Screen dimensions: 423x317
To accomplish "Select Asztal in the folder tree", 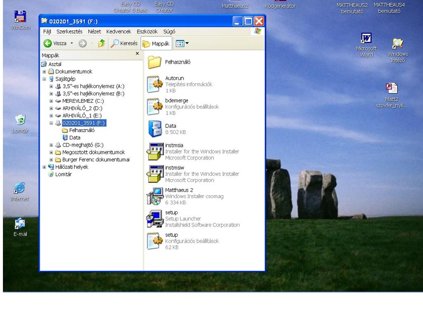I will tap(55, 64).
